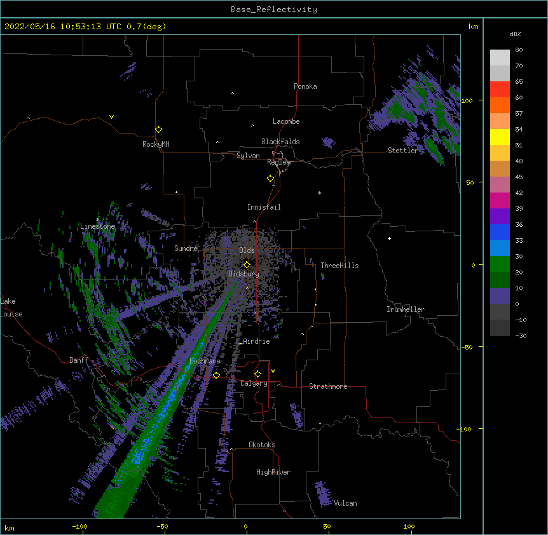The width and height of the screenshot is (548, 535).
Task: Select the Ponoka label
Action: 305,86
